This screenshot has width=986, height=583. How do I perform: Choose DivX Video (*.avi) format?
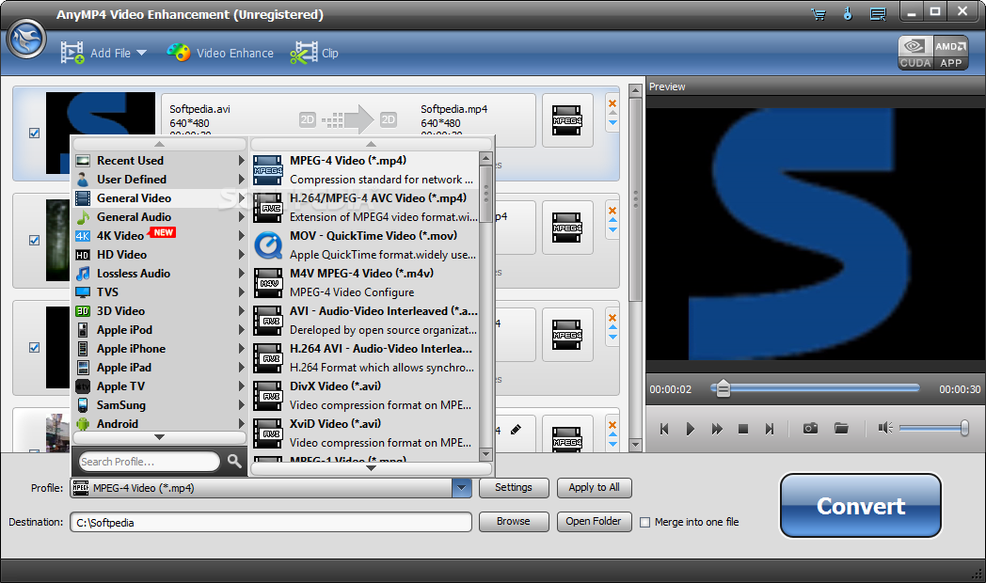pos(365,396)
